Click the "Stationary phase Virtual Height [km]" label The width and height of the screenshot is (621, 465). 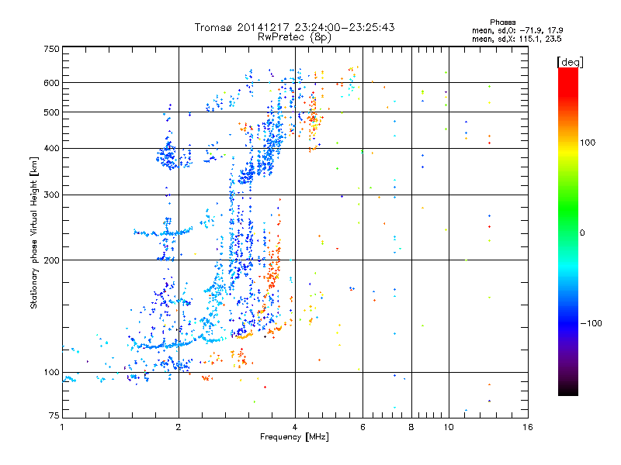[34, 232]
